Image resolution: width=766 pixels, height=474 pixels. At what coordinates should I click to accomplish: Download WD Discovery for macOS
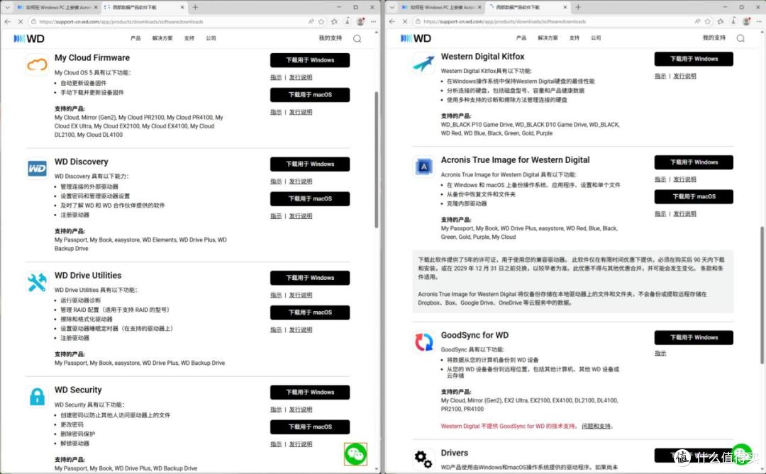pyautogui.click(x=310, y=198)
